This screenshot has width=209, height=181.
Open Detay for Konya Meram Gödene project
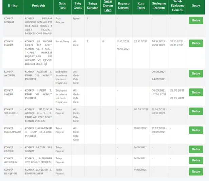(196, 20)
